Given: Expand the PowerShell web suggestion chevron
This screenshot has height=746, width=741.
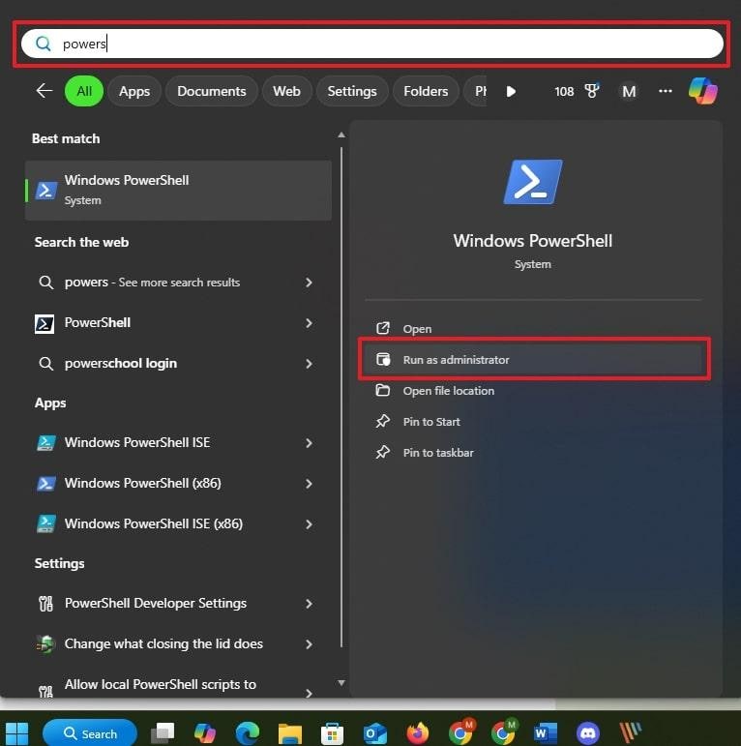Looking at the screenshot, I should [x=310, y=323].
